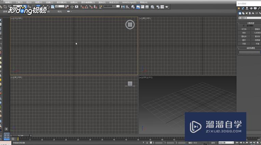Click the ViewCube in top viewport
The height and width of the screenshot is (145, 261).
click(x=130, y=24)
